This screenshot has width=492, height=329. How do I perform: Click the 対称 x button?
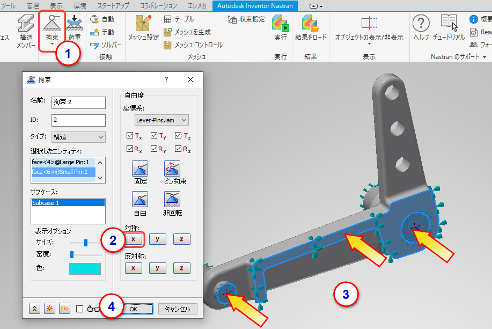click(x=134, y=239)
